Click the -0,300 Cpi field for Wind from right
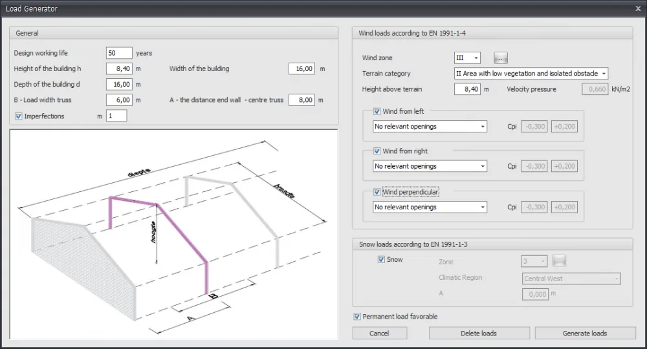Viewport: 647px width, 349px height. tap(534, 166)
